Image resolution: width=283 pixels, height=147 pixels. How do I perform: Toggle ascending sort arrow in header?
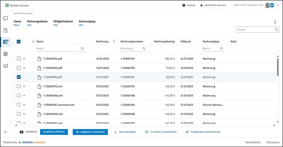[x=114, y=42]
